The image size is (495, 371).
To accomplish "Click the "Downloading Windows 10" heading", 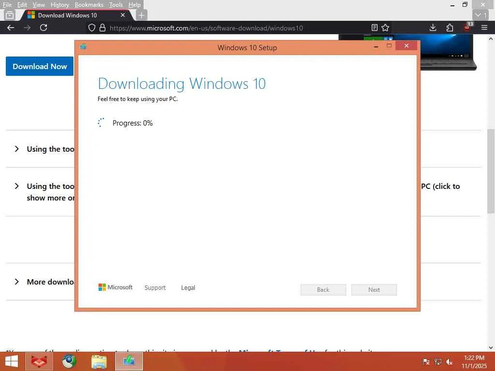I will [182, 84].
